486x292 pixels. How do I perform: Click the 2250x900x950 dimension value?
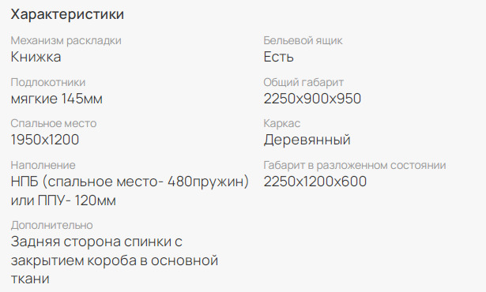312,99
